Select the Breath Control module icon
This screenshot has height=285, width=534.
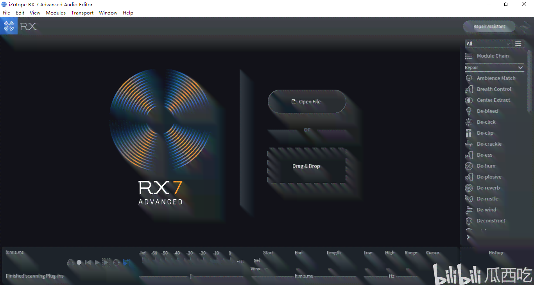(x=469, y=89)
